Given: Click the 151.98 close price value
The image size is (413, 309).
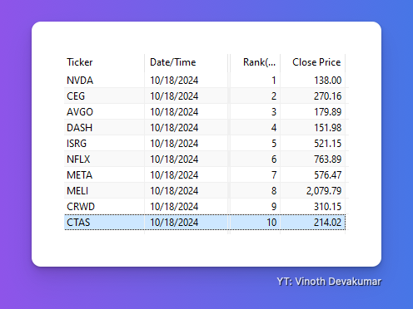Looking at the screenshot, I should [327, 128].
